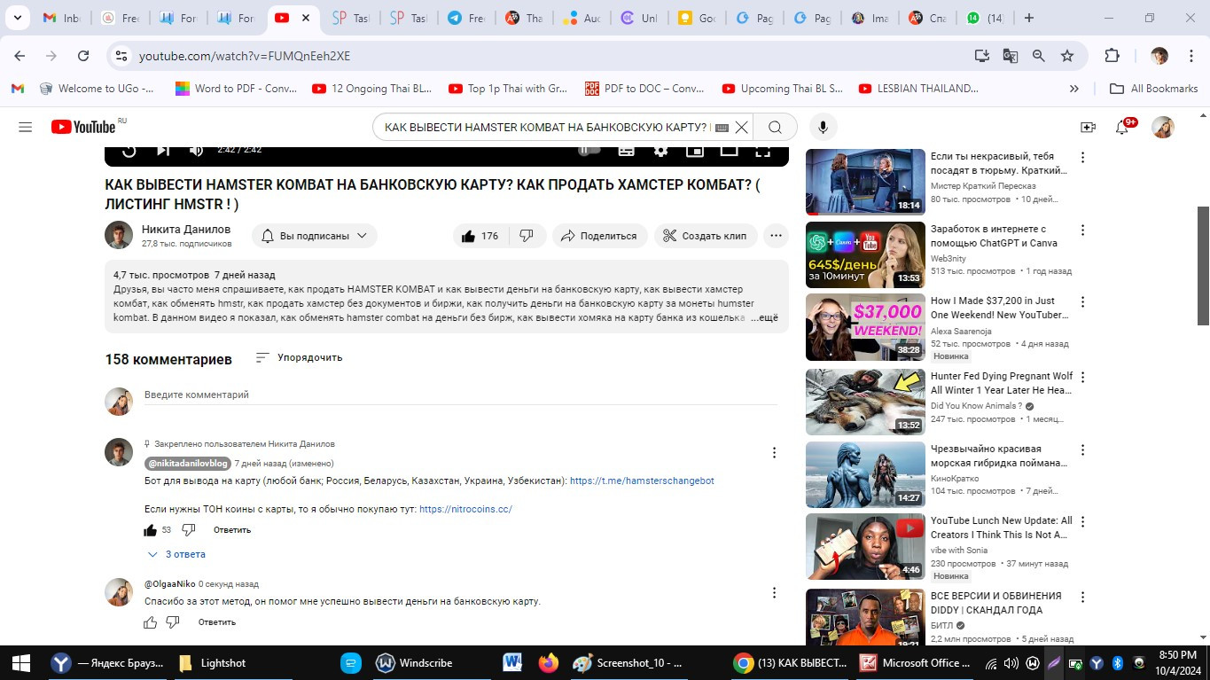Open the browser extensions puzzle menu
The width and height of the screenshot is (1210, 680).
coord(1112,56)
